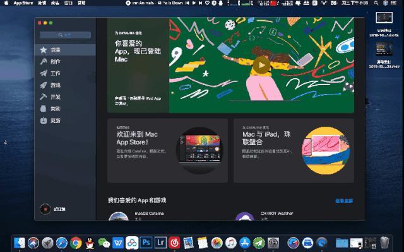Open the 类别 (Categories) sidebar section

click(55, 108)
